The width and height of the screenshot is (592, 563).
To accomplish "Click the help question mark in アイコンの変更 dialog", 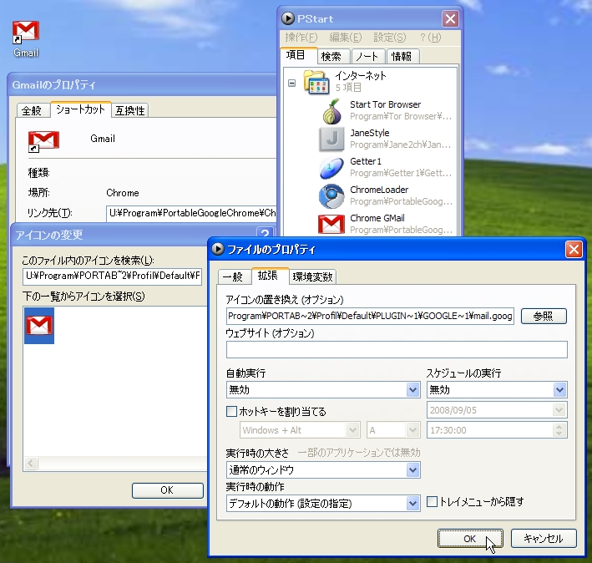I will (x=265, y=233).
